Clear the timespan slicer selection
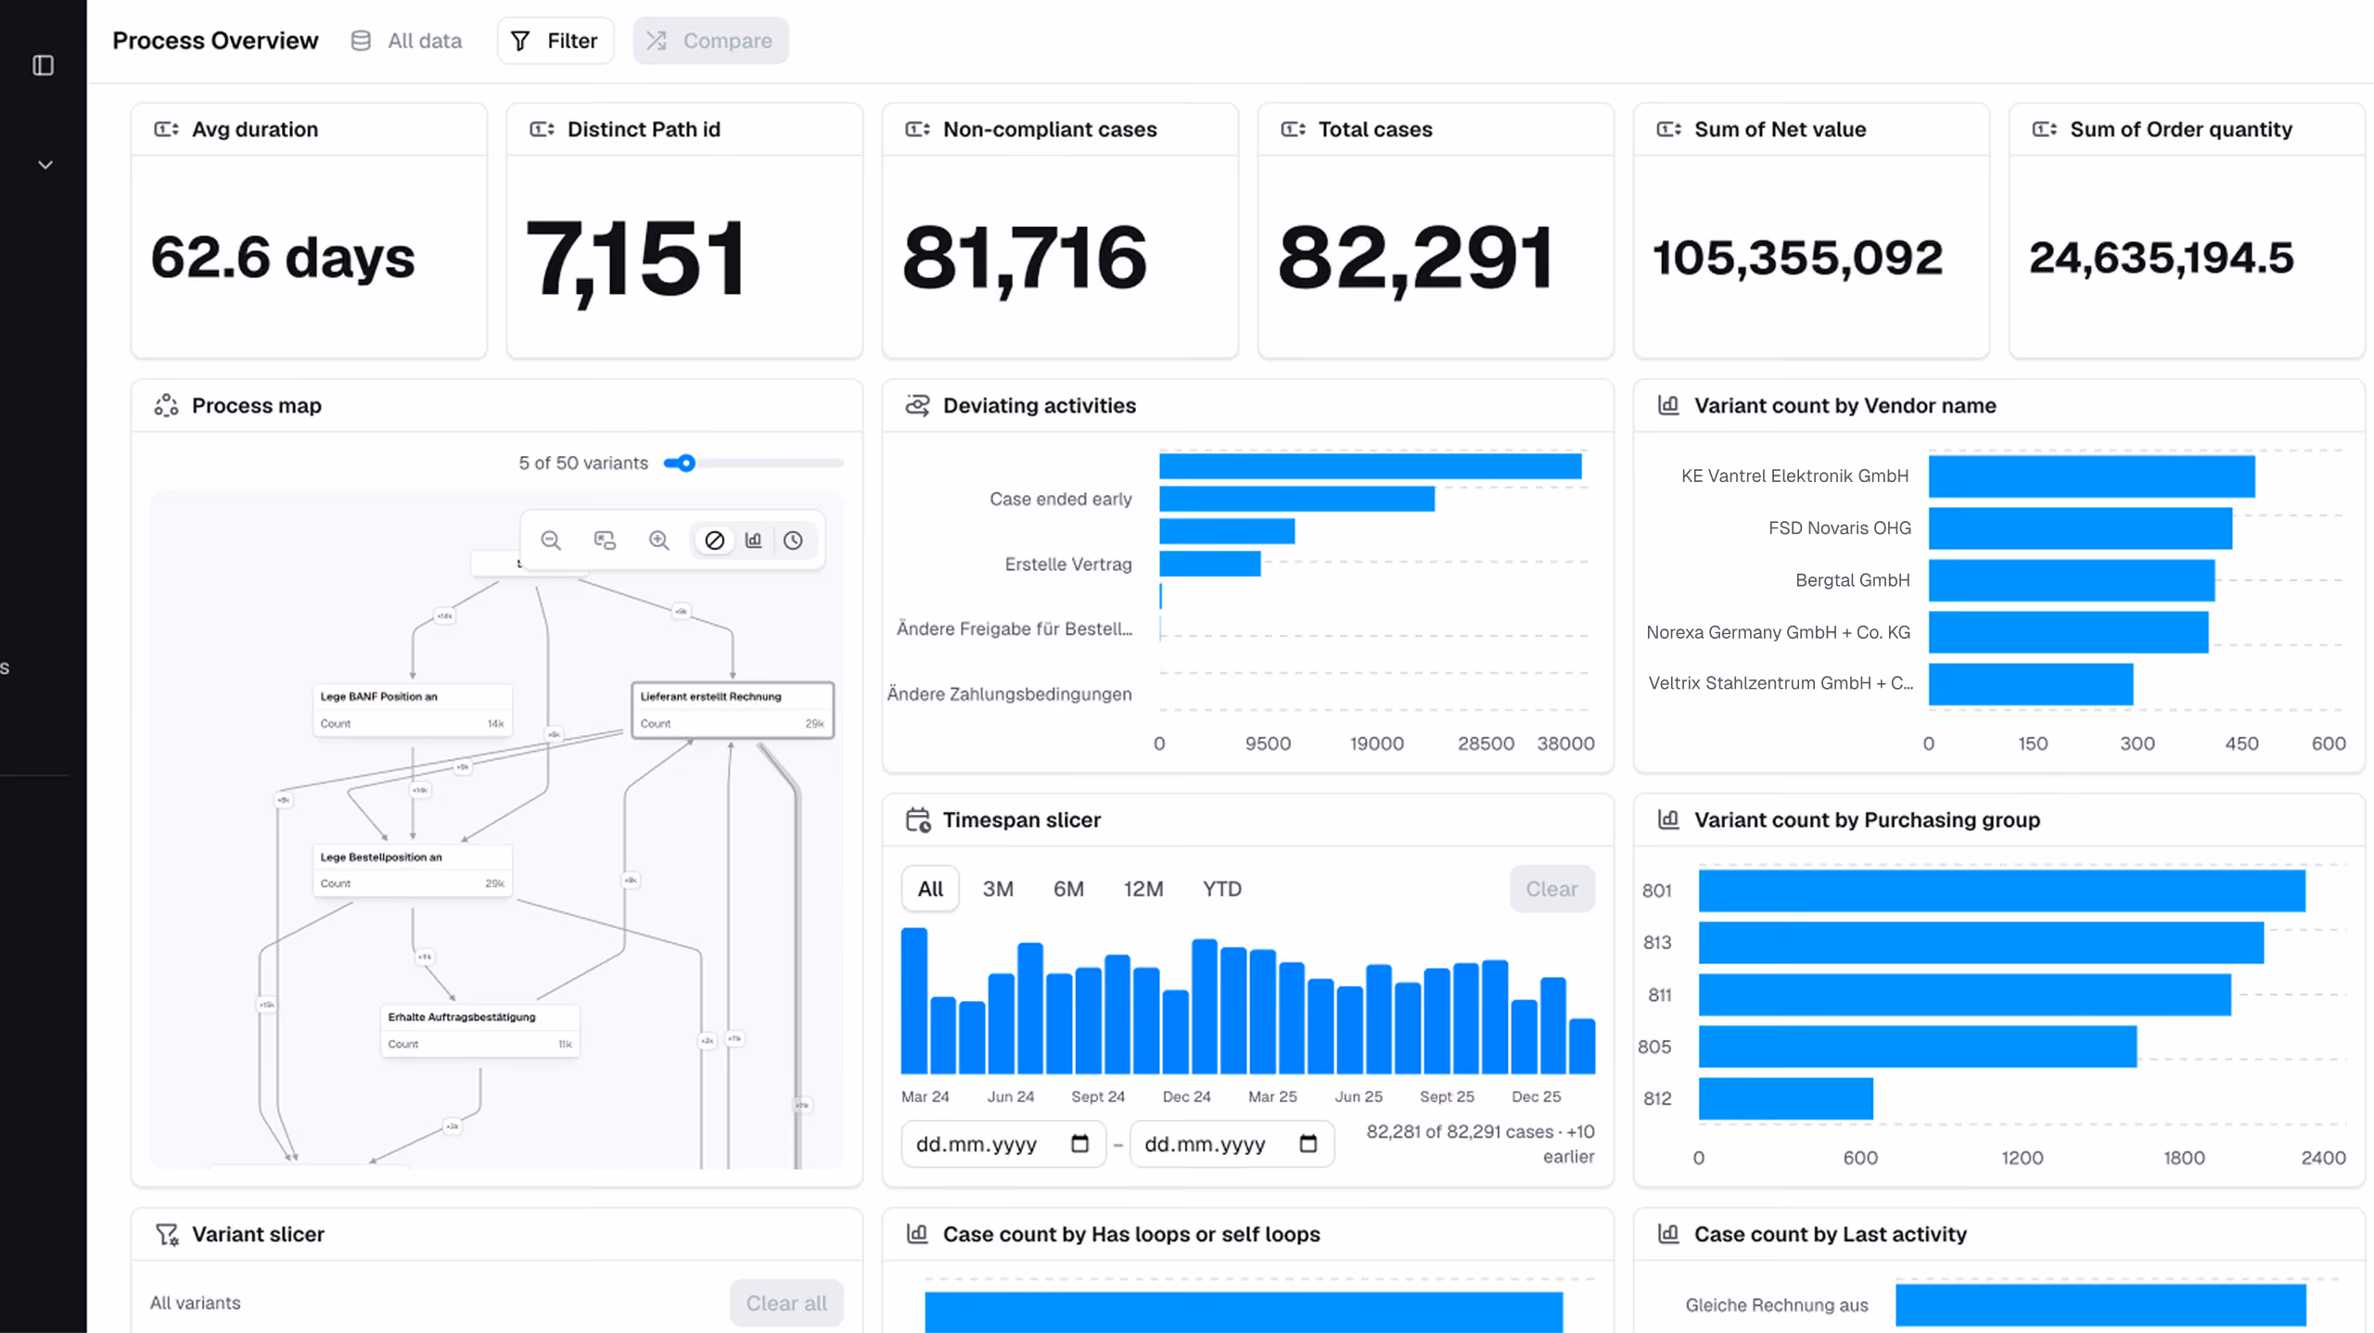Screen dimensions: 2374x1333 point(1551,889)
